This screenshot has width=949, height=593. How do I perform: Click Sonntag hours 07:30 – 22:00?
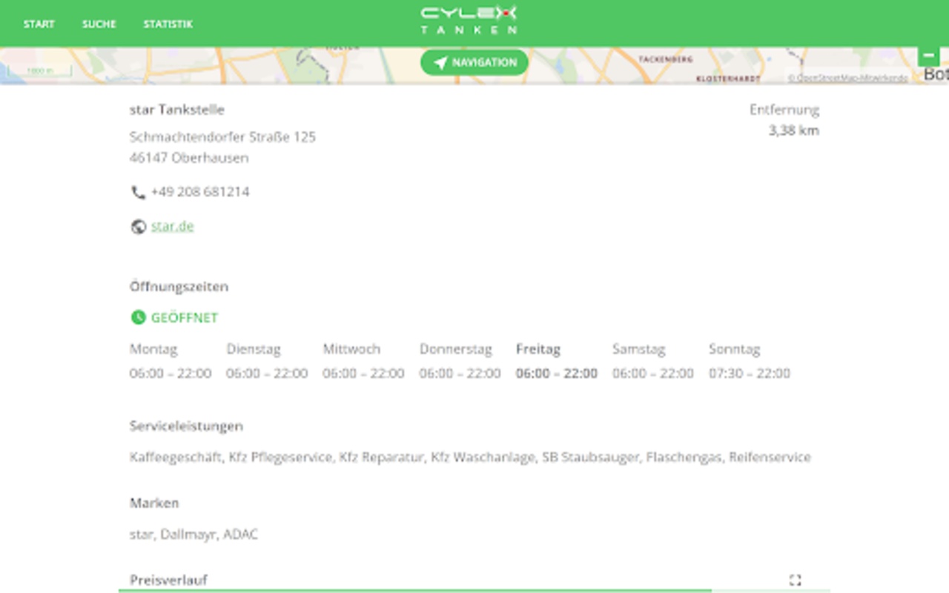pyautogui.click(x=750, y=374)
